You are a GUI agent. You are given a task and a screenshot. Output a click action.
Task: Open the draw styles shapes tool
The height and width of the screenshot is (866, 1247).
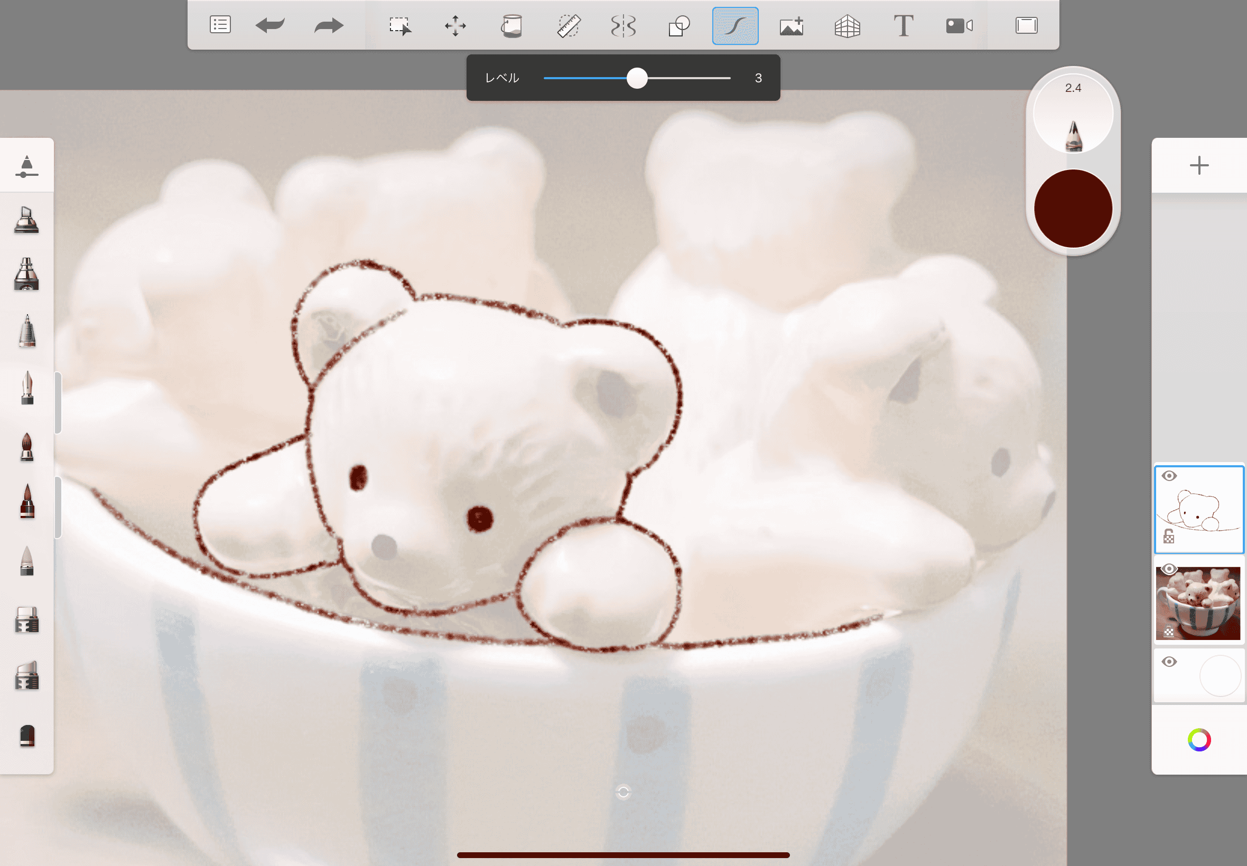(678, 25)
